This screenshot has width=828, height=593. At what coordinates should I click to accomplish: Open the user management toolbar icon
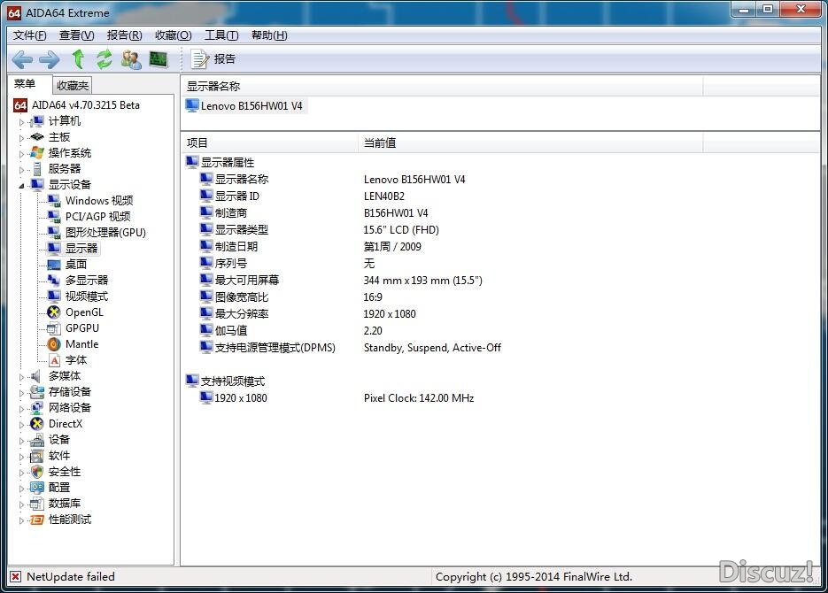click(x=131, y=59)
